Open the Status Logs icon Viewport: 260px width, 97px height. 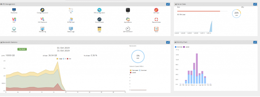coord(71,29)
